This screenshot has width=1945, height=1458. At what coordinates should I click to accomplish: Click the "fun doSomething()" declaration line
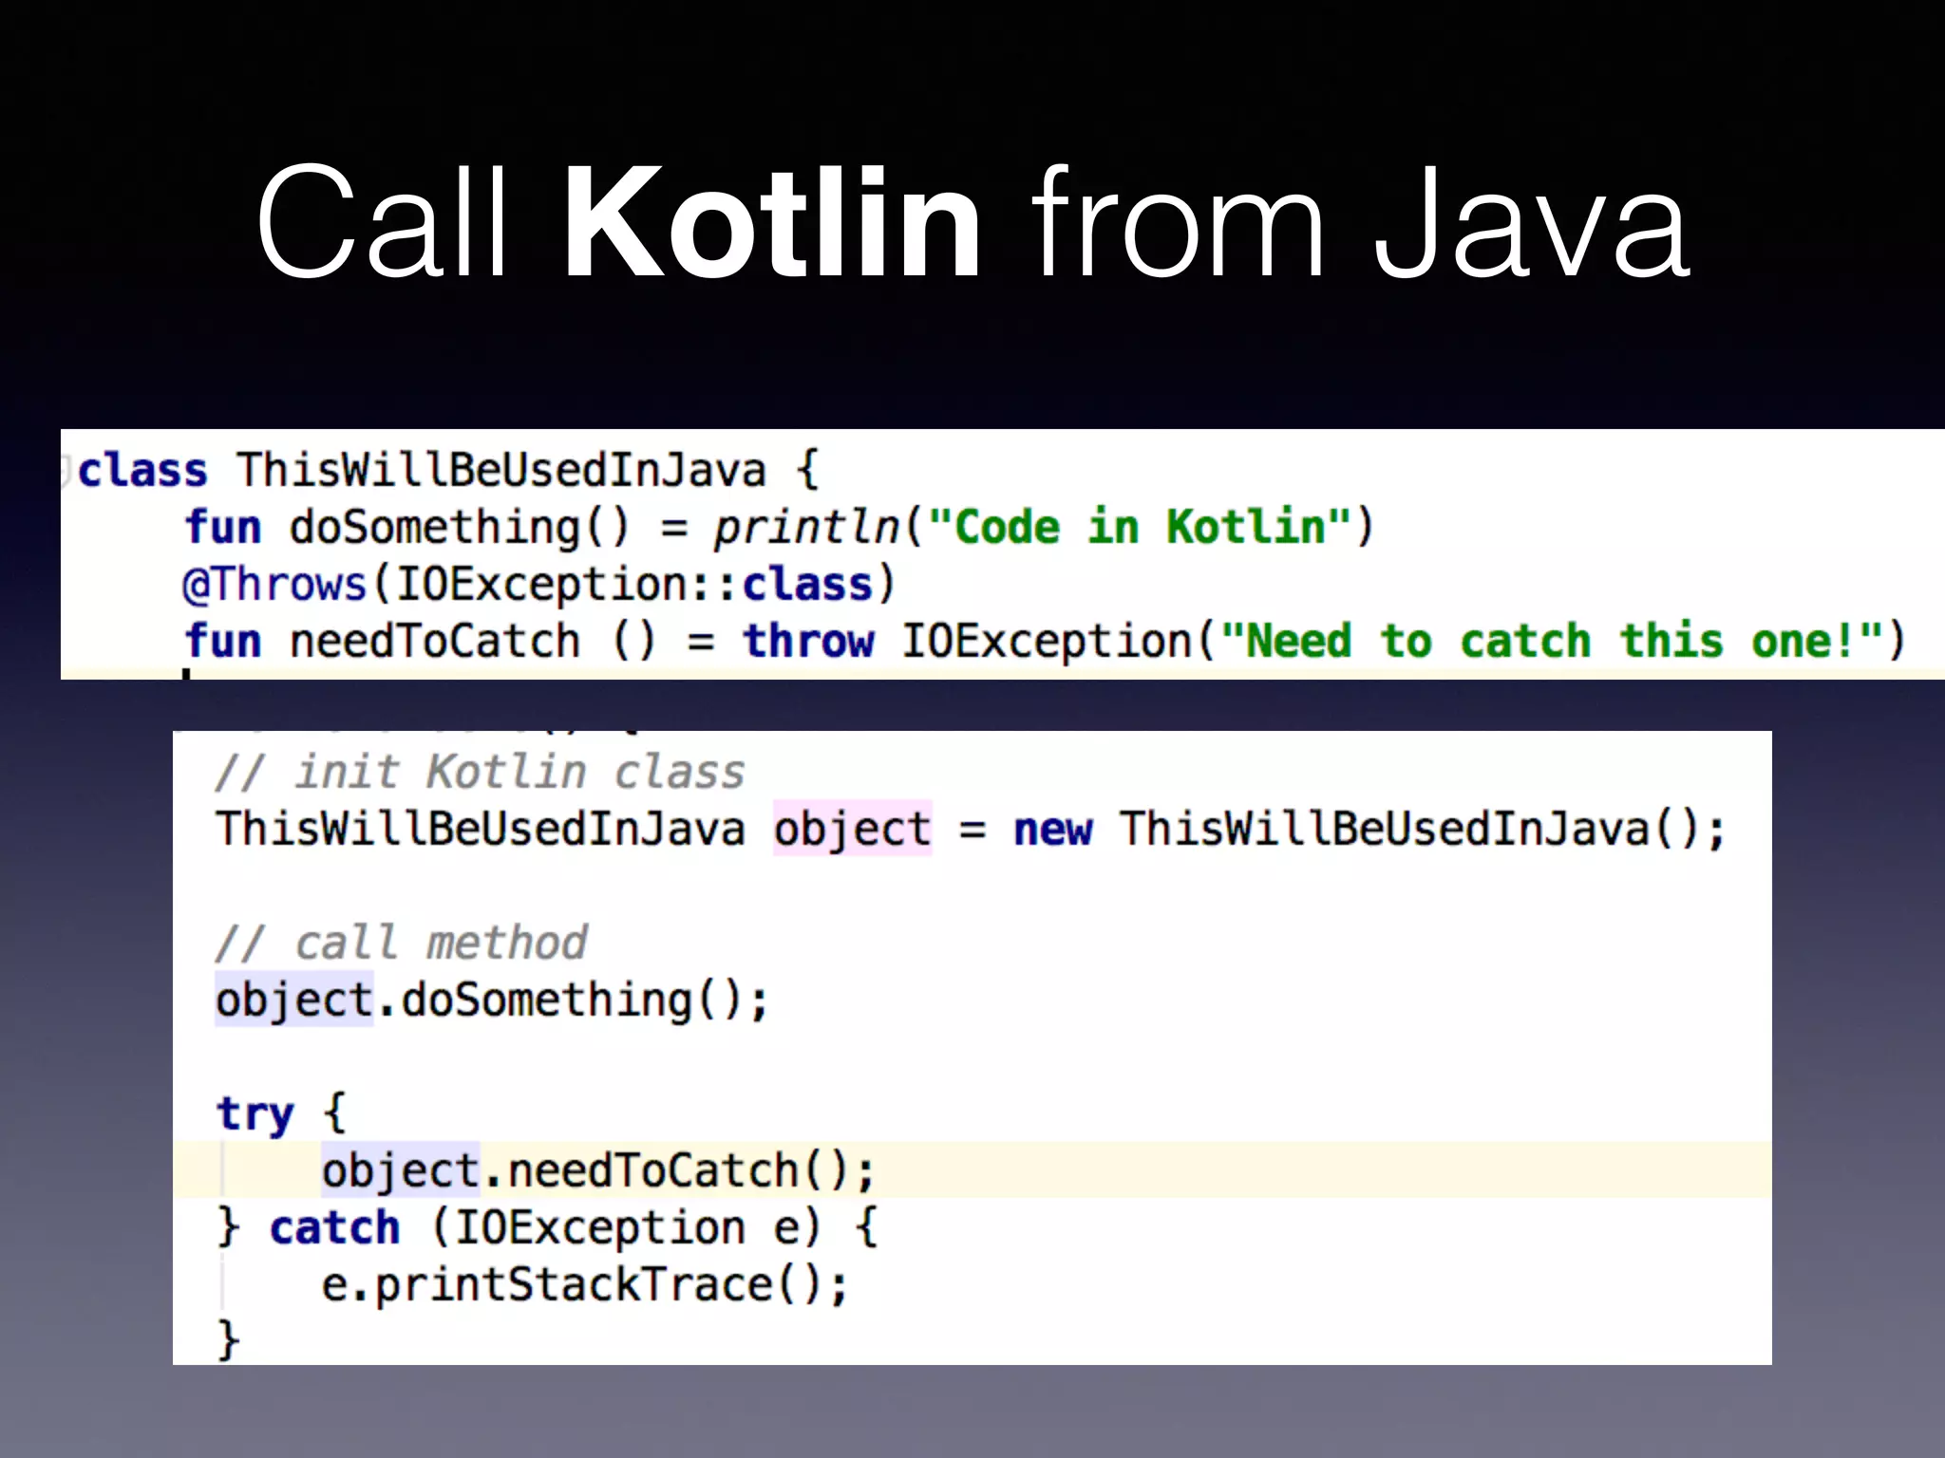click(780, 528)
